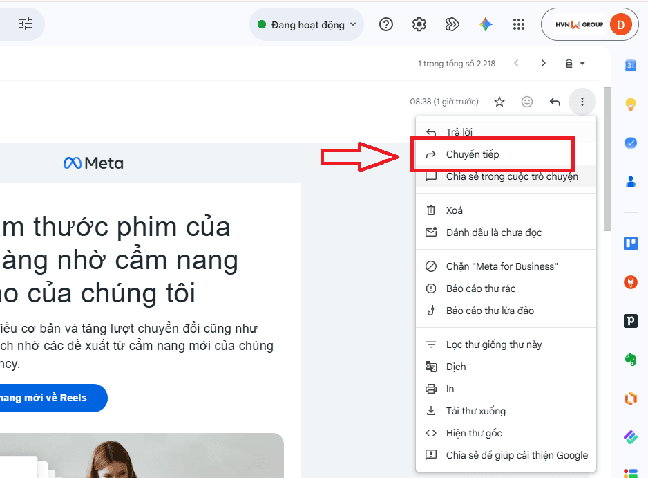Go to the older message arrow
This screenshot has height=478, width=648.
click(544, 64)
